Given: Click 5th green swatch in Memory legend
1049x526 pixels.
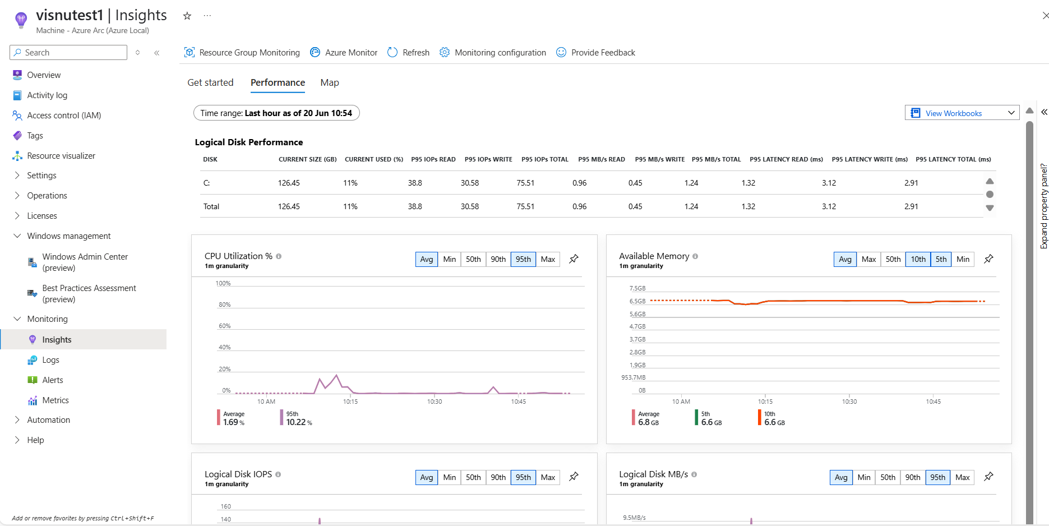Looking at the screenshot, I should (696, 418).
